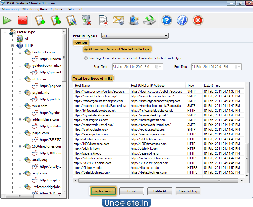Select All Error Log Records radio button
Screen dimensions: 253x207
click(x=86, y=49)
